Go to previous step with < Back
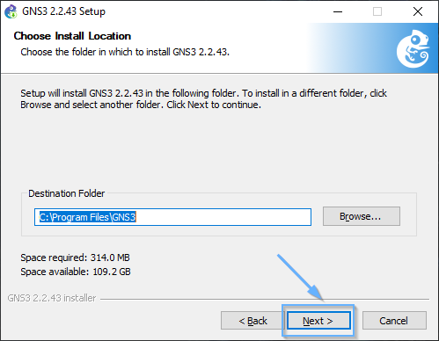This screenshot has width=439, height=341. [252, 321]
